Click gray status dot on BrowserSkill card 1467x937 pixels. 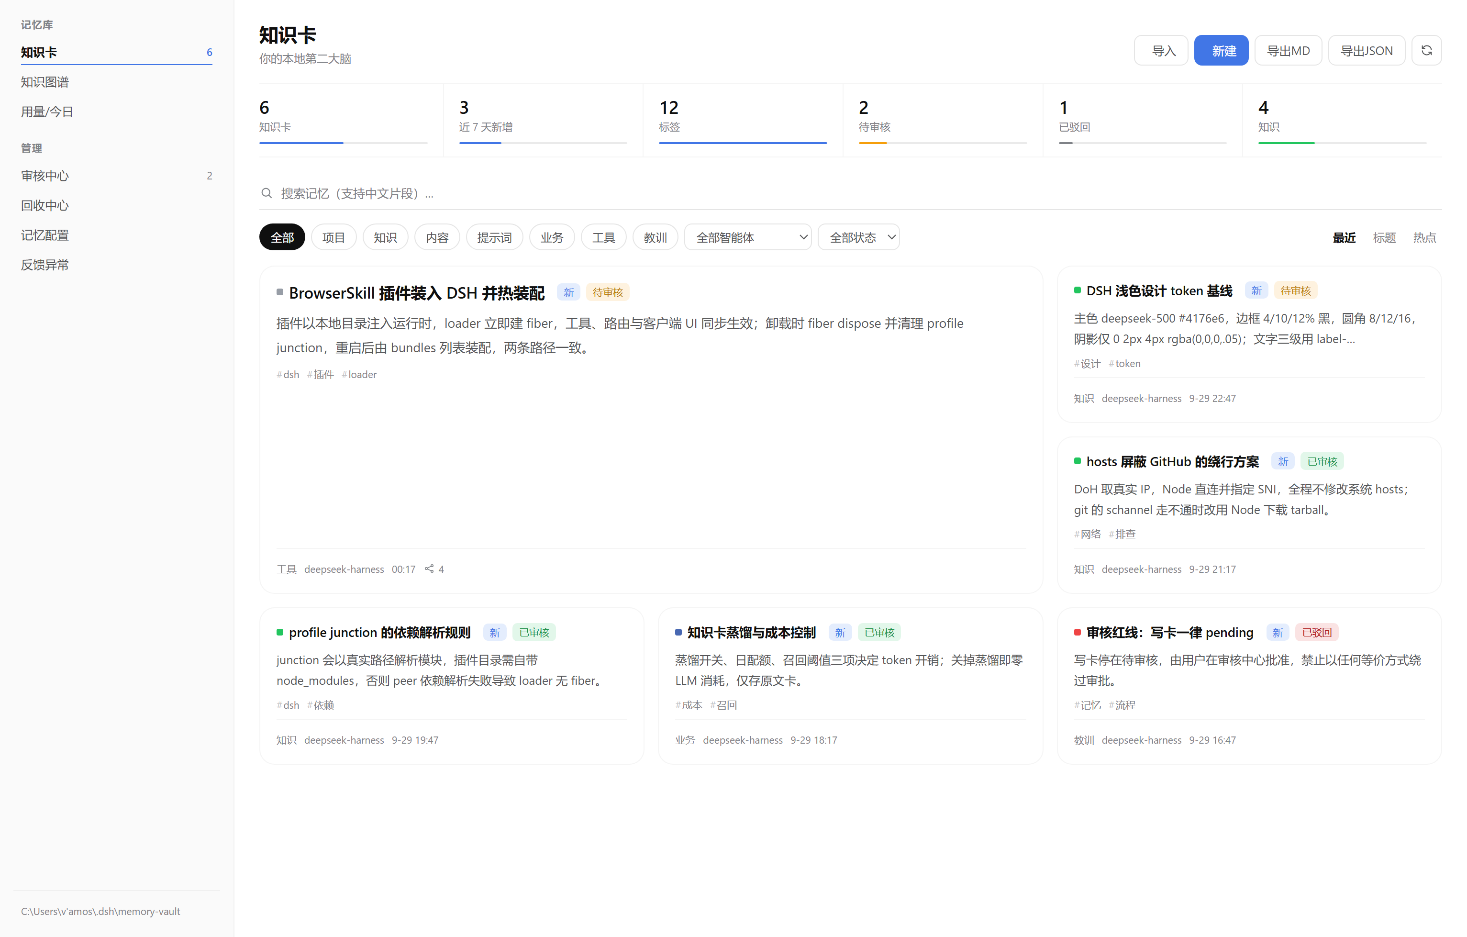pyautogui.click(x=279, y=292)
